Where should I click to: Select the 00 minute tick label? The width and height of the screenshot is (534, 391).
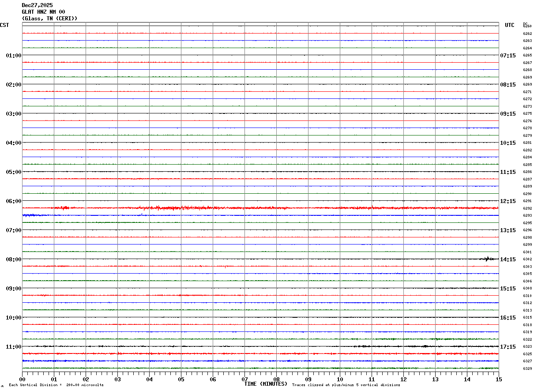click(x=23, y=379)
